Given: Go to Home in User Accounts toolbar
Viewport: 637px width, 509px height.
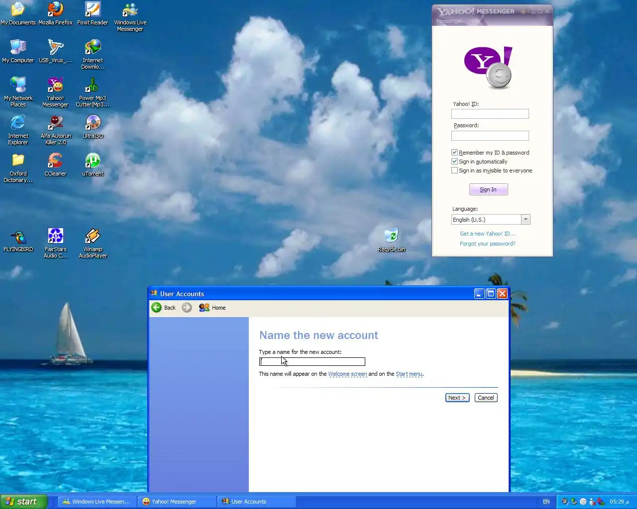Looking at the screenshot, I should (212, 308).
